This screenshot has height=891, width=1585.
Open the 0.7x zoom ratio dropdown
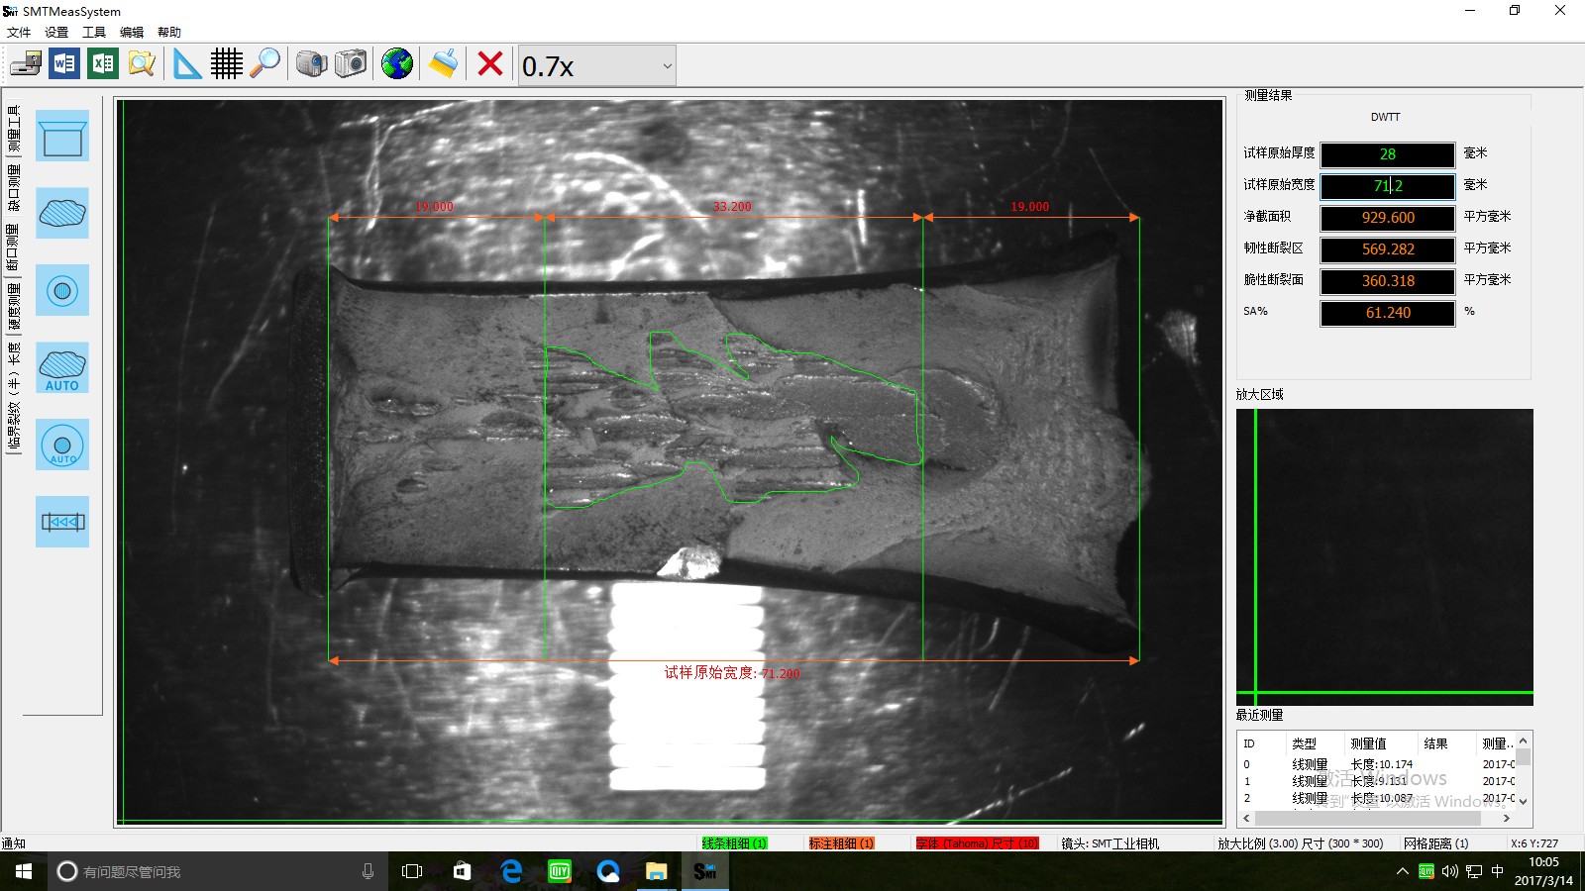click(596, 65)
